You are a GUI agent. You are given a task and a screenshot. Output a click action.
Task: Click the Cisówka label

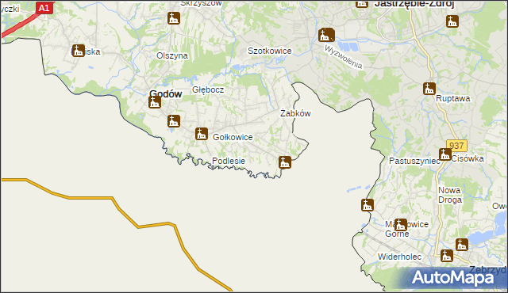click(468, 158)
